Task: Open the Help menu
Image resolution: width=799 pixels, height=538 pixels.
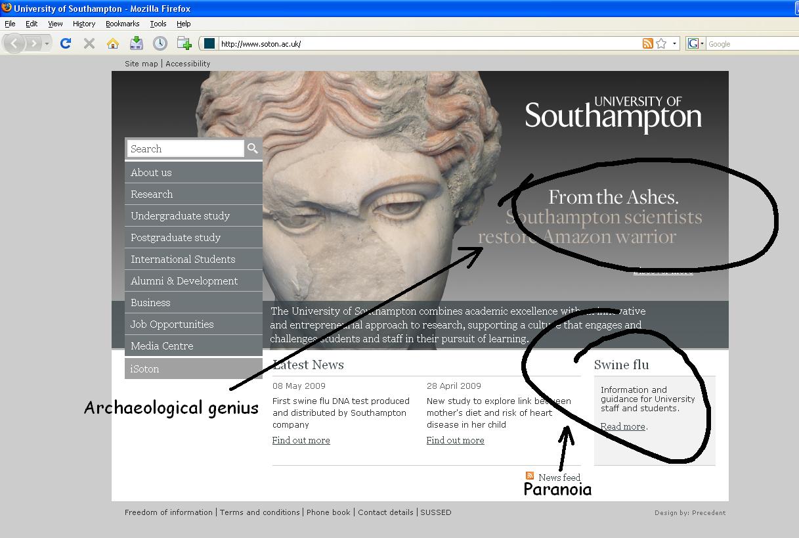Action: click(183, 24)
